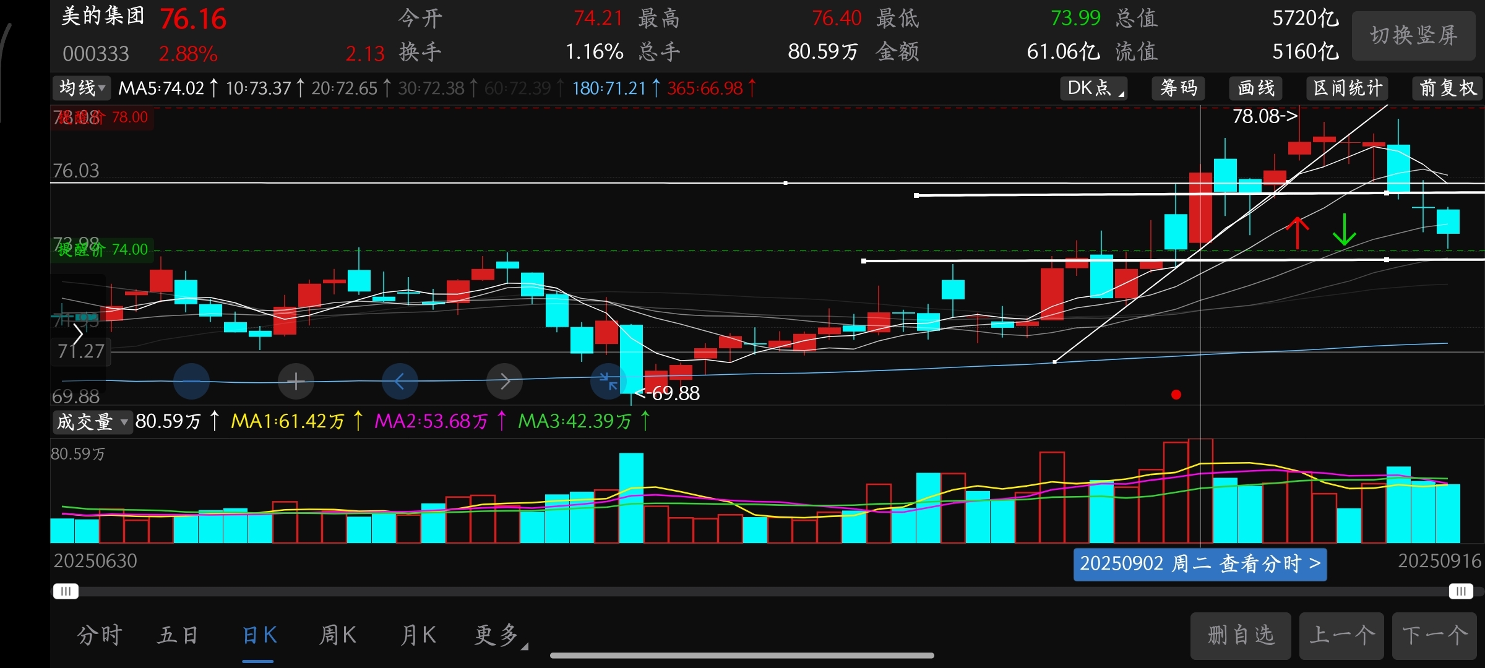Click the 365:66.98 moving average label
The image size is (1485, 668).
tap(705, 88)
